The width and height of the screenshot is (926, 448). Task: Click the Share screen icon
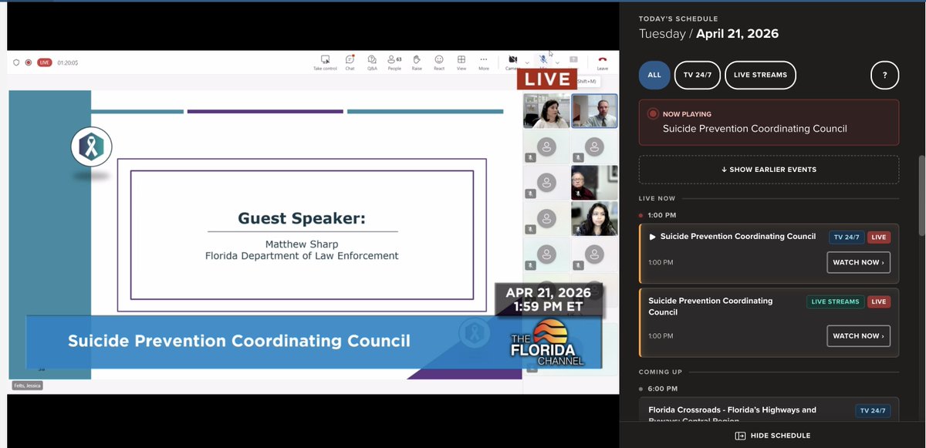pos(573,59)
